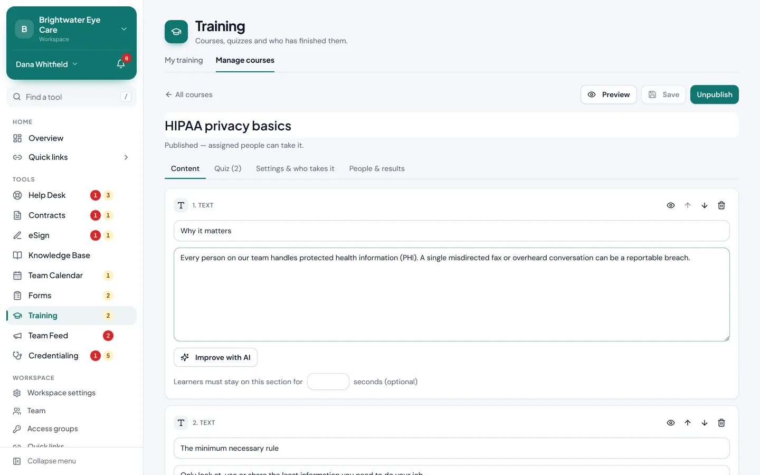
Task: Open the Quiz (2) tab
Action: pos(228,168)
